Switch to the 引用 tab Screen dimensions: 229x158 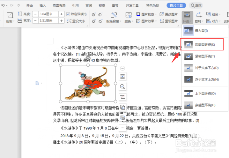(75, 5)
